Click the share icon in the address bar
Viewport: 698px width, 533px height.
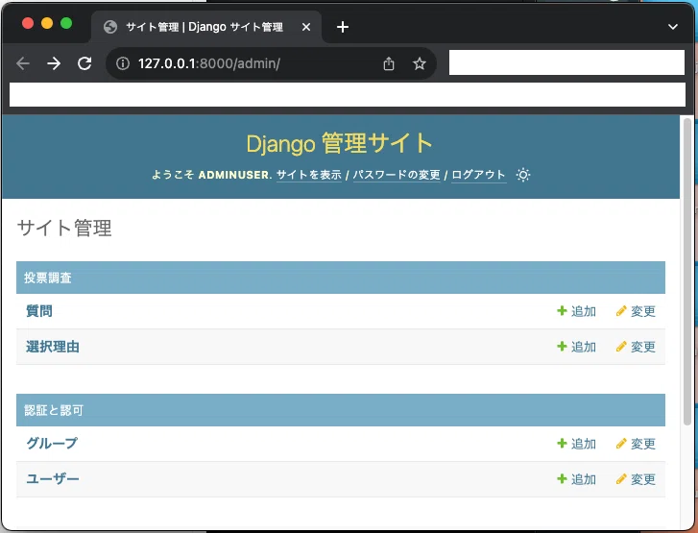389,63
